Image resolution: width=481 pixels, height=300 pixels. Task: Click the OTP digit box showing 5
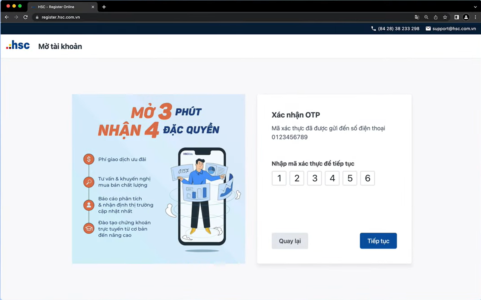(x=350, y=178)
